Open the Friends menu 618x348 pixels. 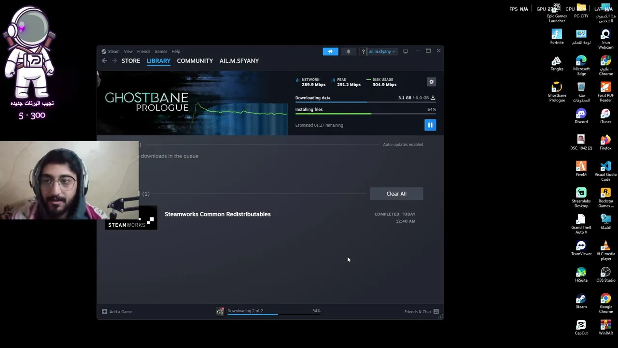point(143,51)
